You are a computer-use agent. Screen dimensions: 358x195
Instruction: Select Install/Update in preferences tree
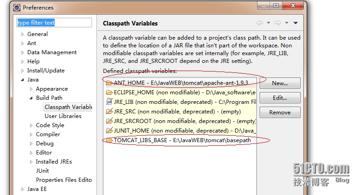coord(46,71)
